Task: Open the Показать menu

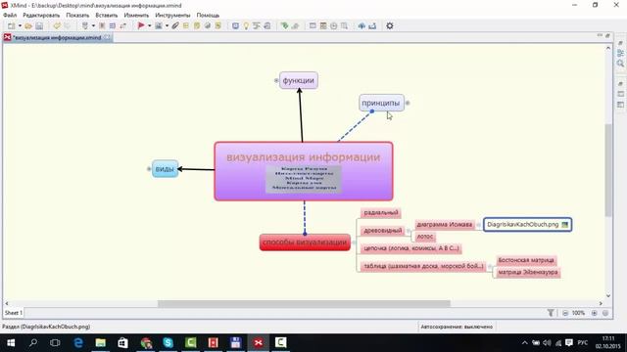Action: 77,16
